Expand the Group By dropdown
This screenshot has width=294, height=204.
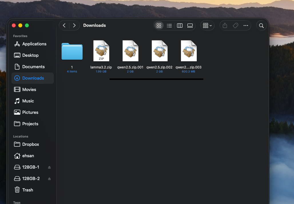point(207,25)
